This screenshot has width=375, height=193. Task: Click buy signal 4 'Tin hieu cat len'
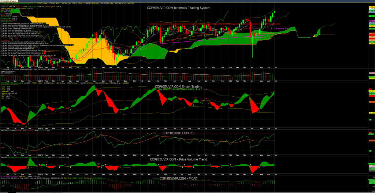tap(18, 29)
